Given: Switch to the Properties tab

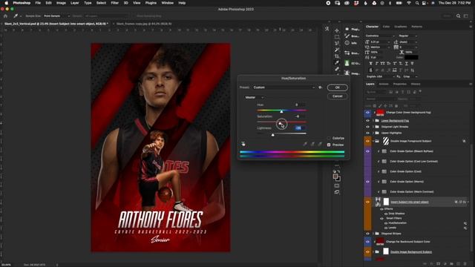Looking at the screenshot, I should tap(399, 84).
